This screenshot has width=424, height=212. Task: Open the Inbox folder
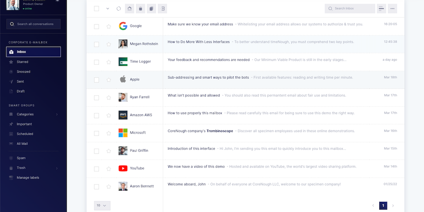(34, 52)
